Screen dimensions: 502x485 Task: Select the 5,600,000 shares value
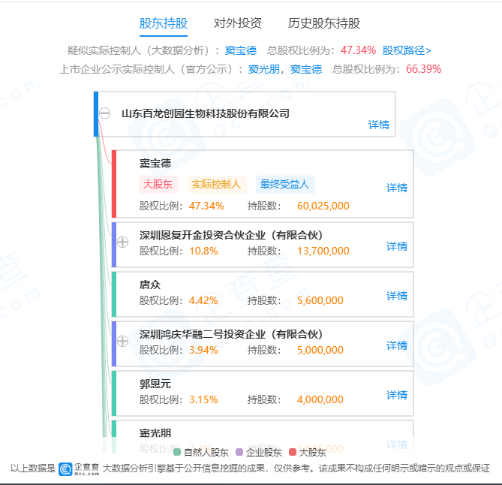(x=320, y=300)
